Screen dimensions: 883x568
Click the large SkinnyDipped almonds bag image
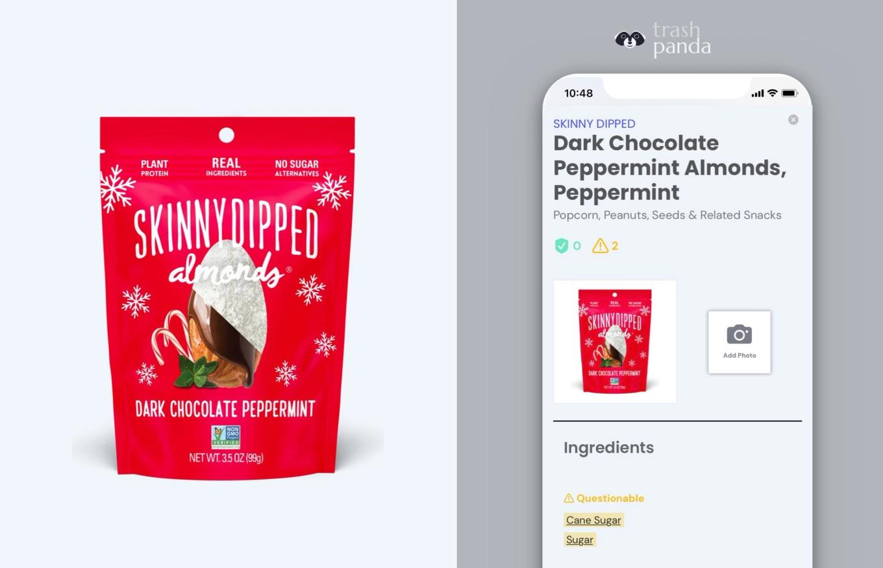click(x=227, y=297)
